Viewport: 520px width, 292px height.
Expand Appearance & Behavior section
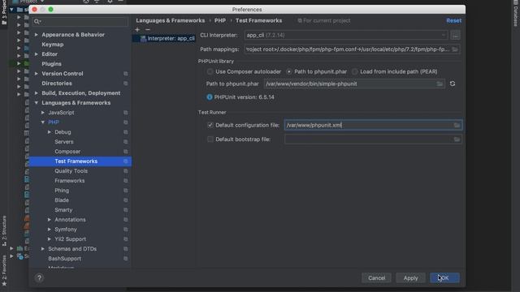(x=36, y=34)
